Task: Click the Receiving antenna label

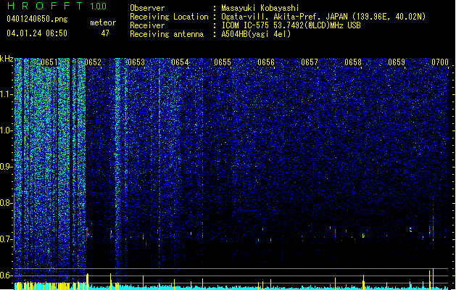Action: click(x=167, y=34)
